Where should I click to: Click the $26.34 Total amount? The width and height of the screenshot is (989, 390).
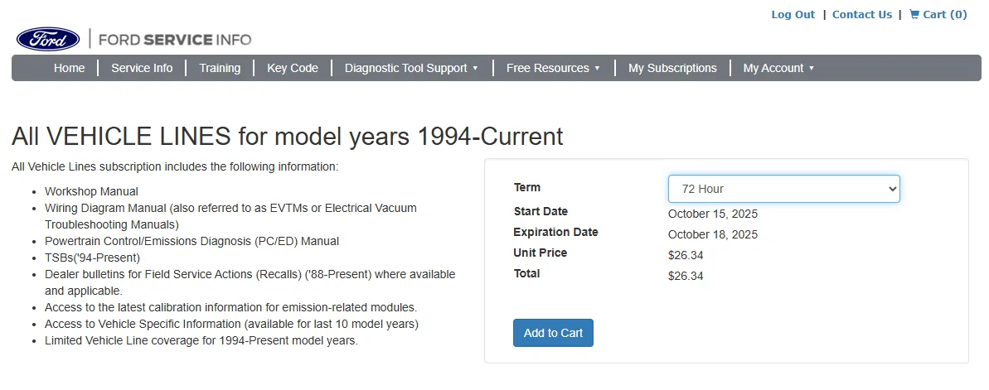click(x=686, y=276)
